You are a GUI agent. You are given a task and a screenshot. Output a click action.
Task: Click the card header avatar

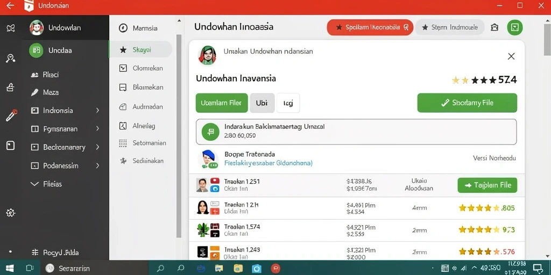click(207, 55)
